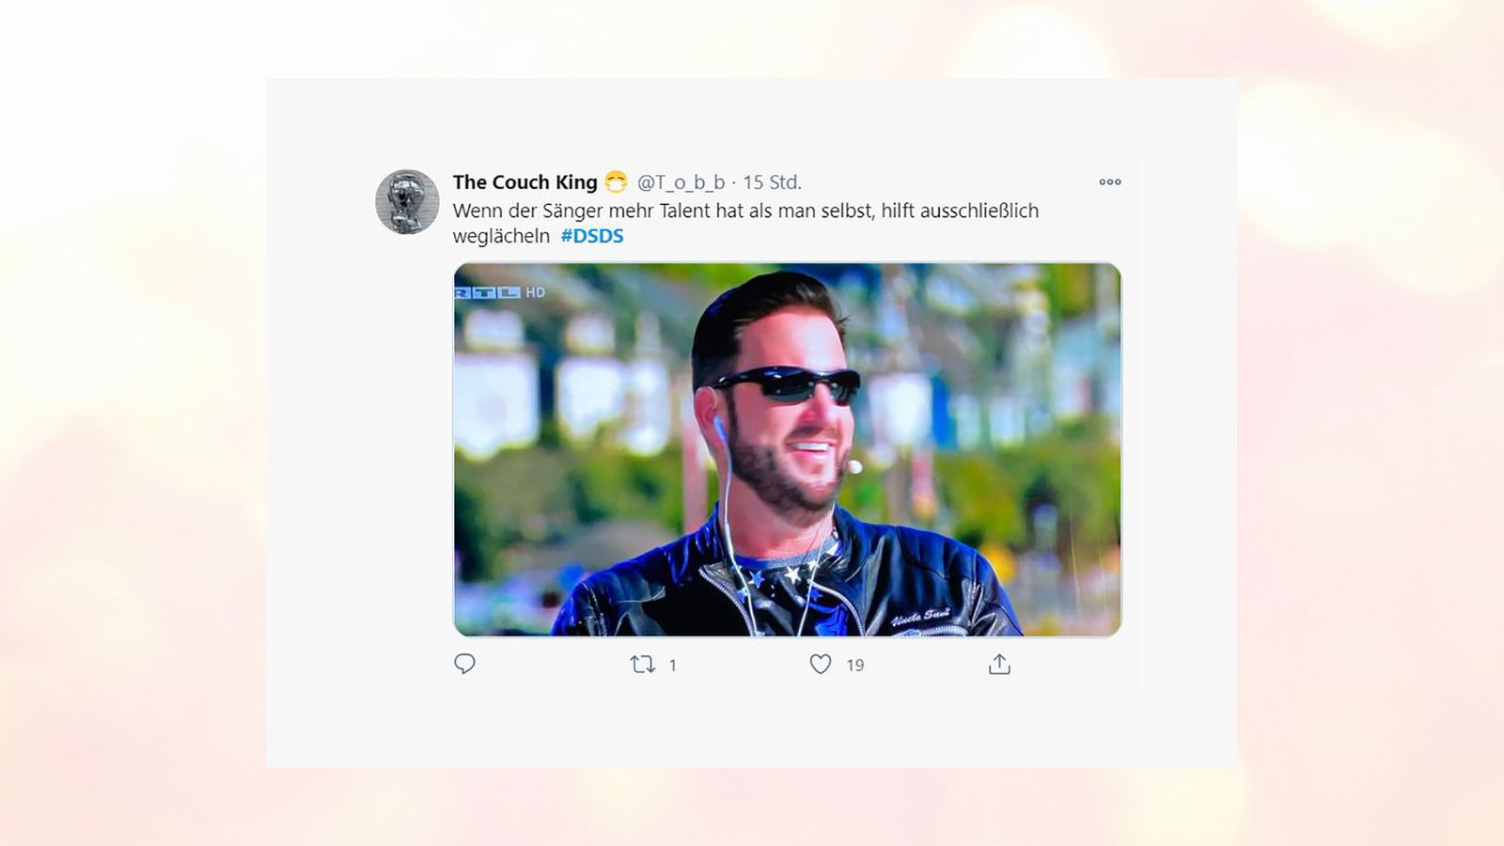Image resolution: width=1504 pixels, height=846 pixels.
Task: Open the share upload icon
Action: [x=999, y=665]
